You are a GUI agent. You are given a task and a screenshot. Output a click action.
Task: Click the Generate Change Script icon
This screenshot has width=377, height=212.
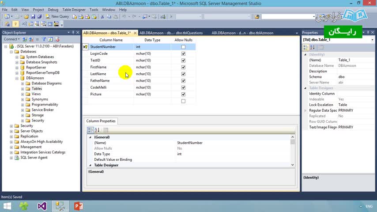(x=7, y=24)
